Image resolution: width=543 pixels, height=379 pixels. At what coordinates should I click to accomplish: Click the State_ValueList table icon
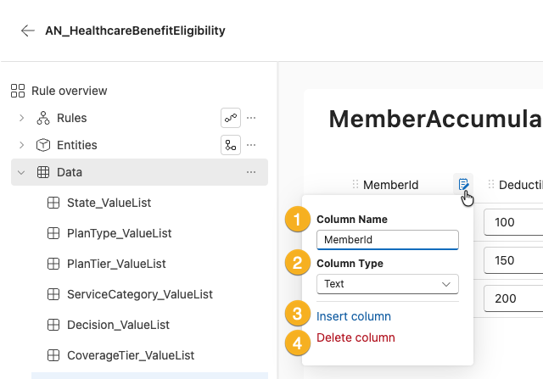tap(53, 203)
